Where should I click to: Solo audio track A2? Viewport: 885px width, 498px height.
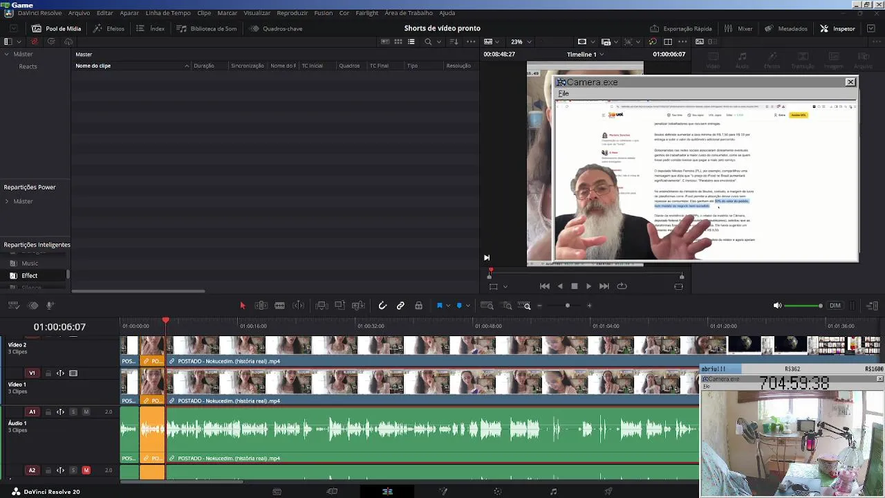[73, 470]
